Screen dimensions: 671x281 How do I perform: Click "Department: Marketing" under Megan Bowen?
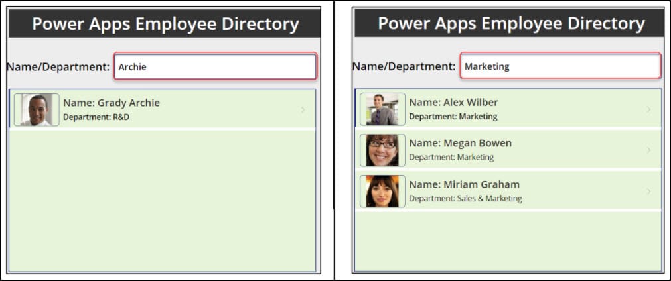click(451, 157)
